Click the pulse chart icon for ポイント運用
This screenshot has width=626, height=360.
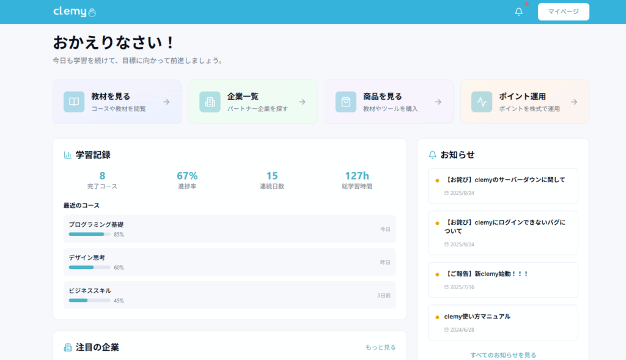click(482, 102)
